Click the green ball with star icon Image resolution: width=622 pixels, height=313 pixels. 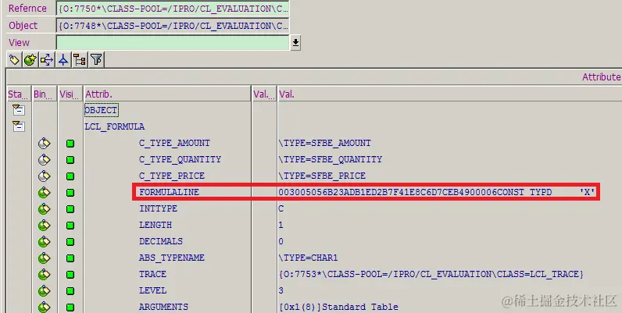click(x=30, y=60)
